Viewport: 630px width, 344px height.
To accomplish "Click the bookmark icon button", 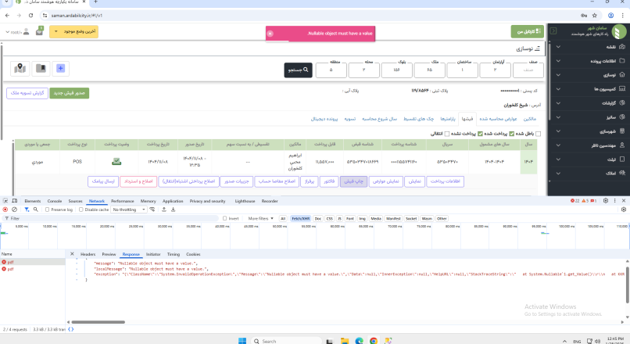I will tap(41, 68).
